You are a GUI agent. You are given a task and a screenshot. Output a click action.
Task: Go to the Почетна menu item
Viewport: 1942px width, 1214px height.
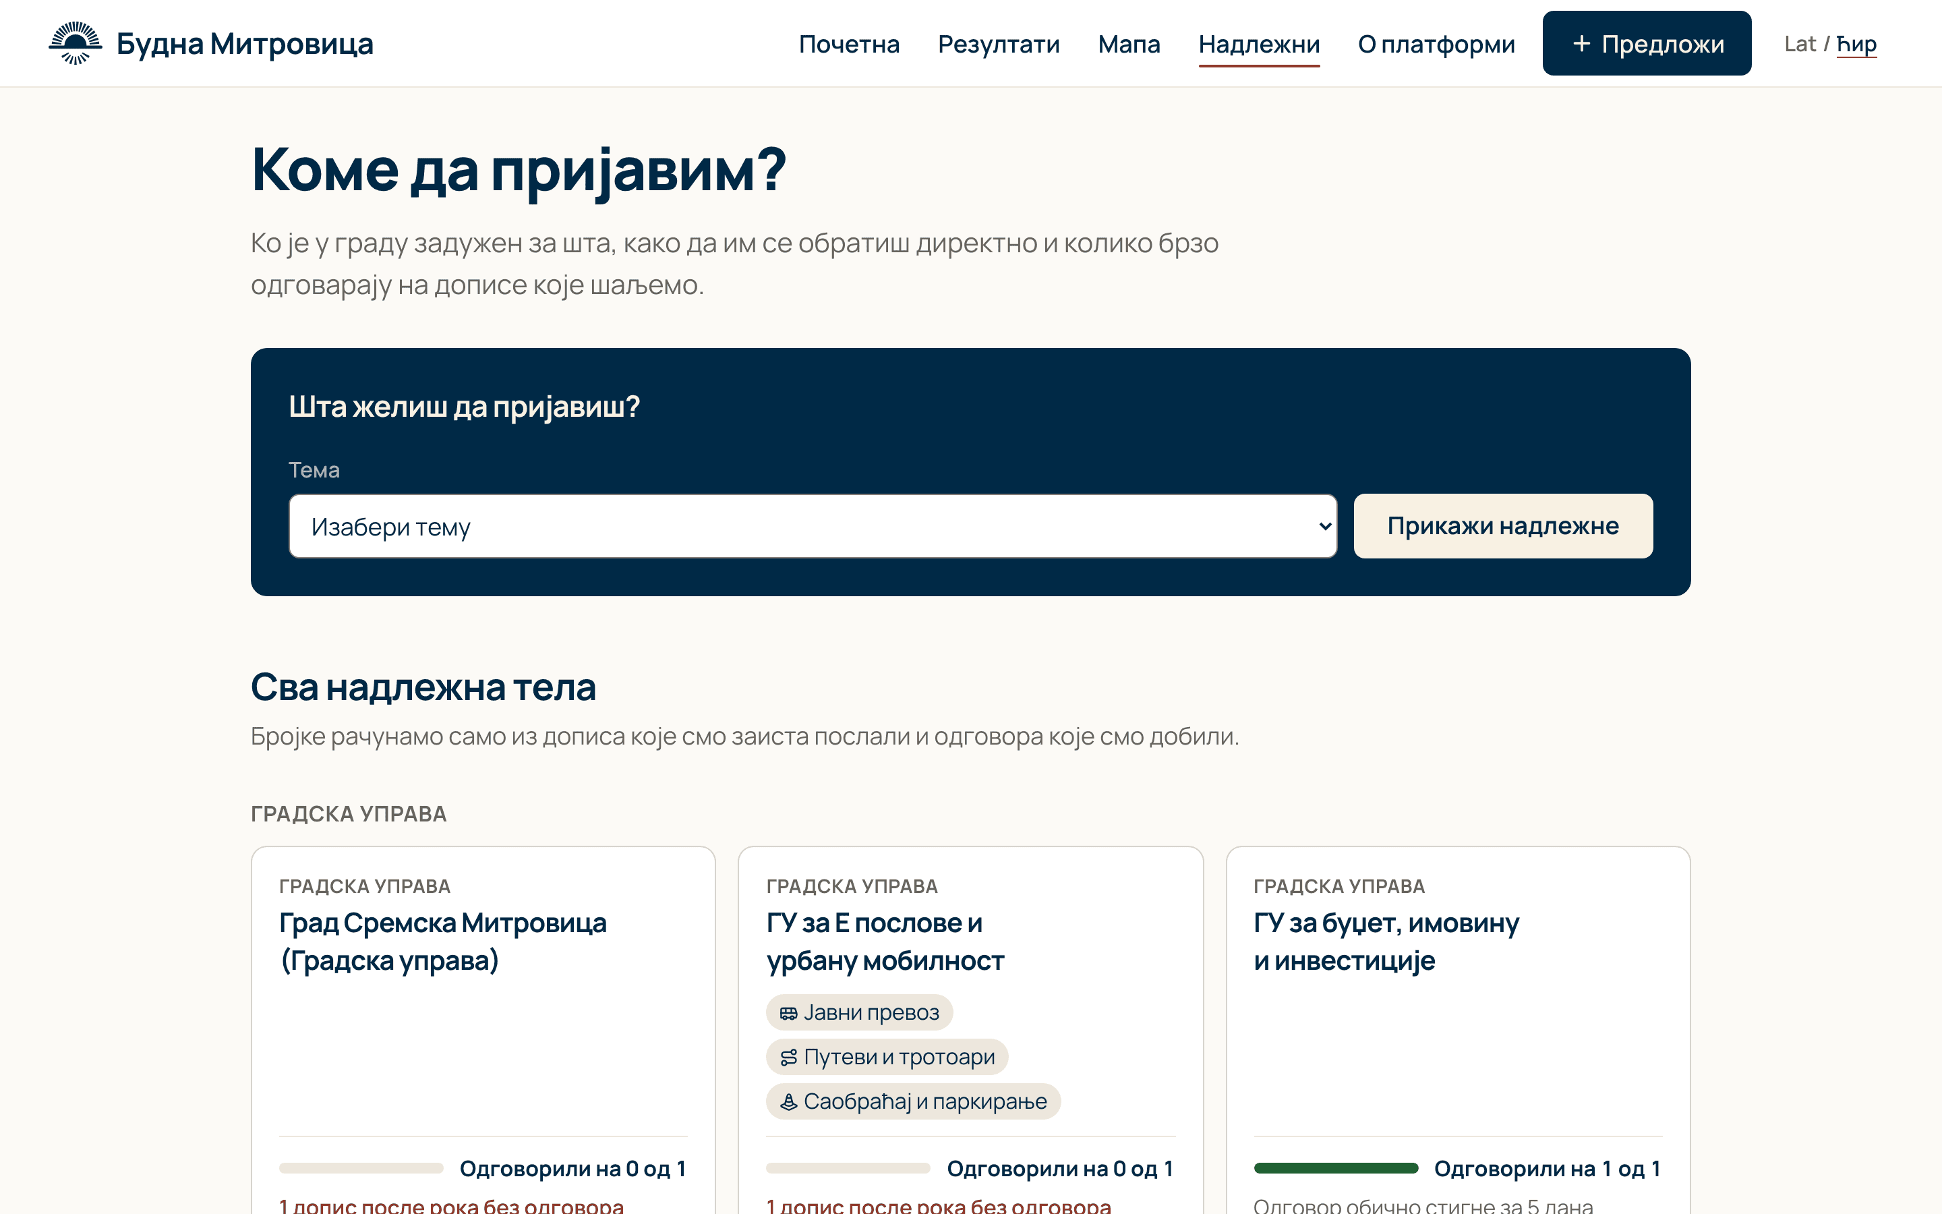click(849, 44)
